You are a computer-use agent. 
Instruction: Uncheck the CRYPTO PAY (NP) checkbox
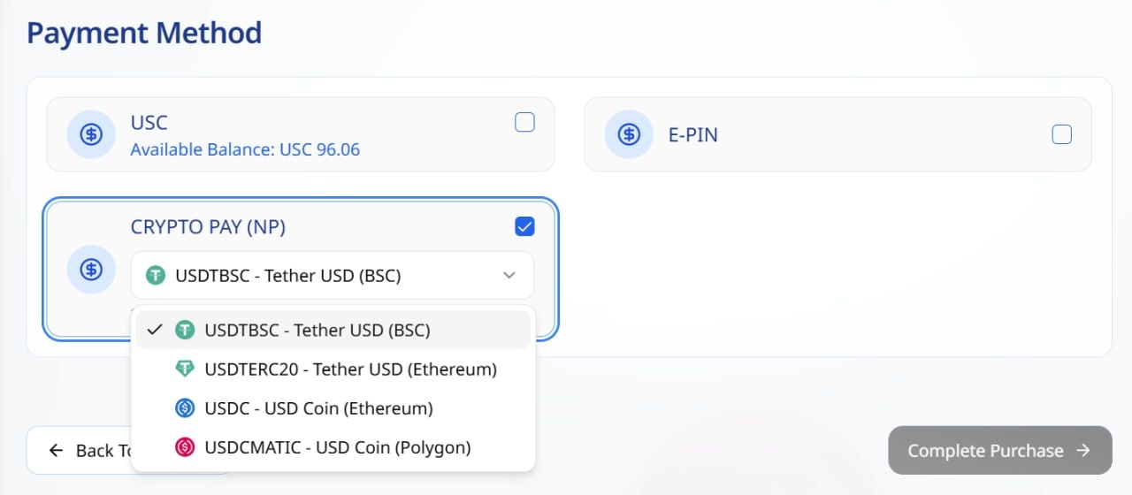tap(524, 227)
